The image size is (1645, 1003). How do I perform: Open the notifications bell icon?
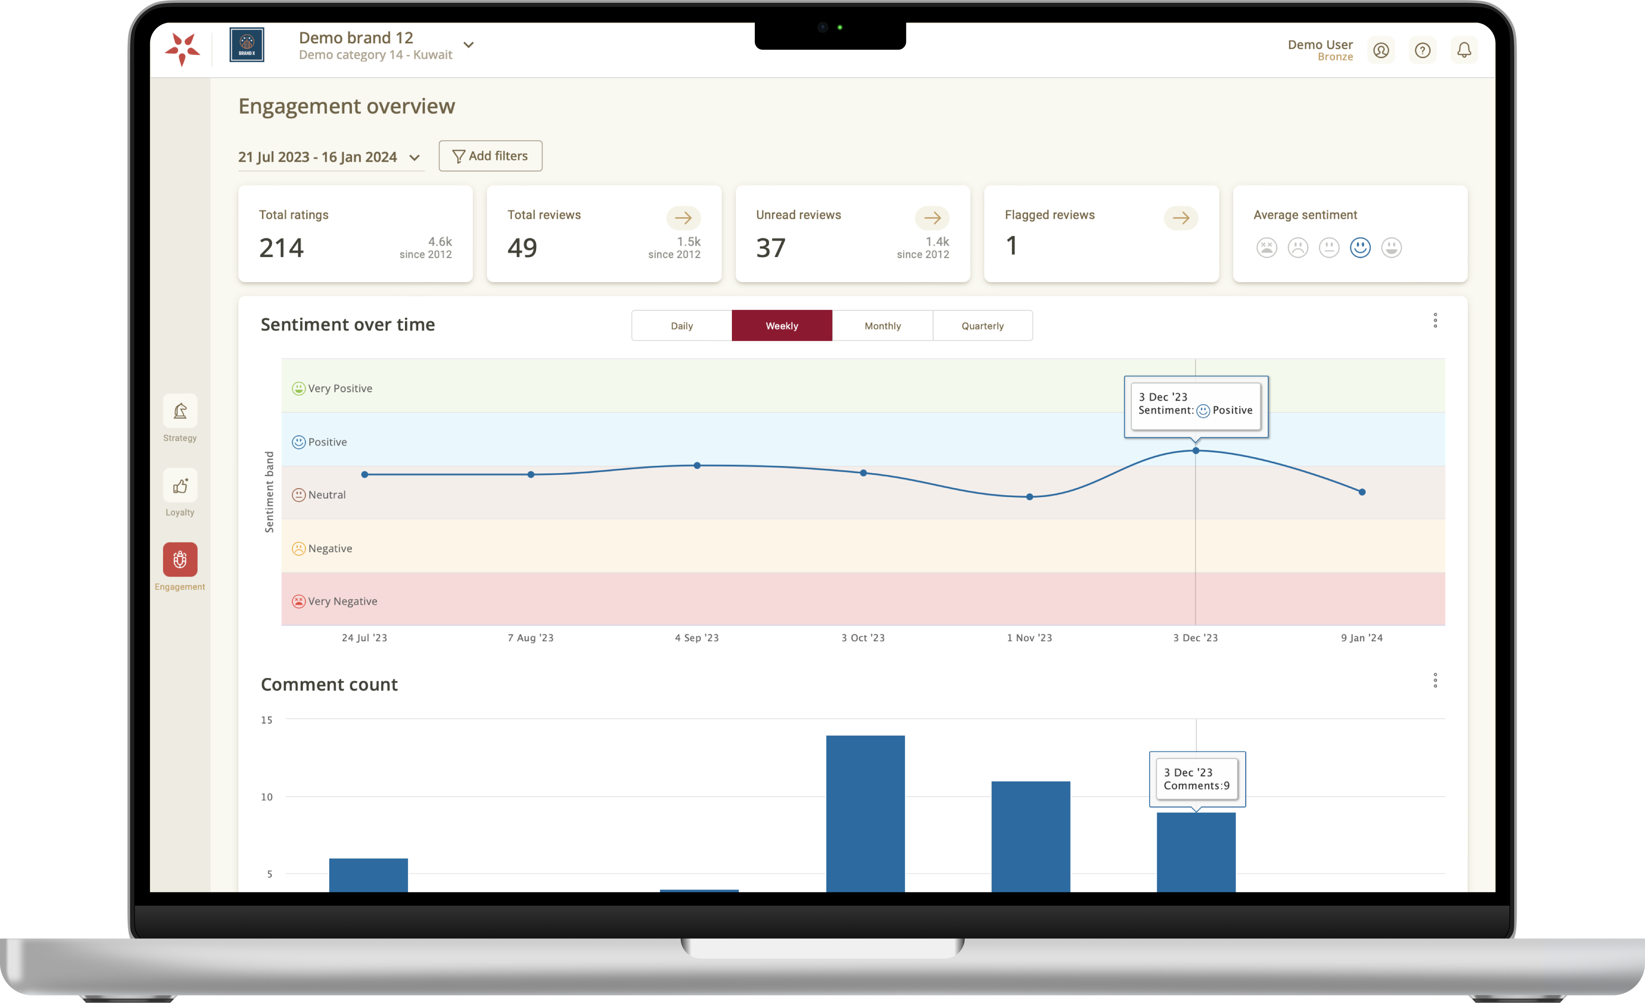[1465, 50]
